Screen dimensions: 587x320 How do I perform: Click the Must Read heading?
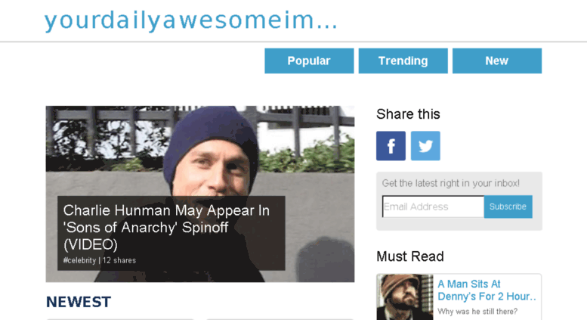pos(410,256)
